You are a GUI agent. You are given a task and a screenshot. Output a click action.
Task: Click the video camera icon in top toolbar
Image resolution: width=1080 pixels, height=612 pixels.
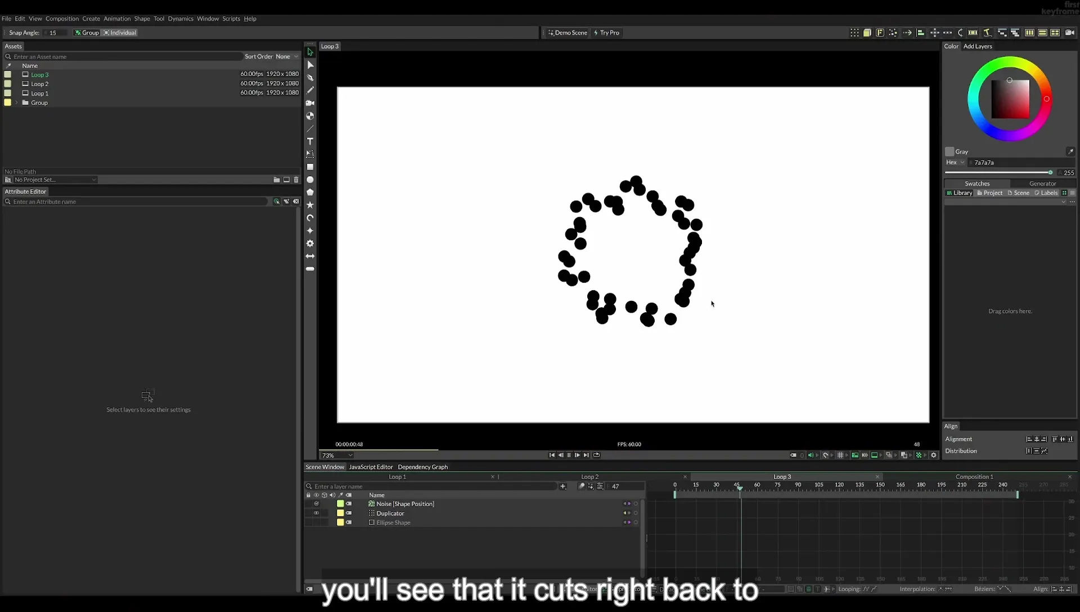point(1070,33)
